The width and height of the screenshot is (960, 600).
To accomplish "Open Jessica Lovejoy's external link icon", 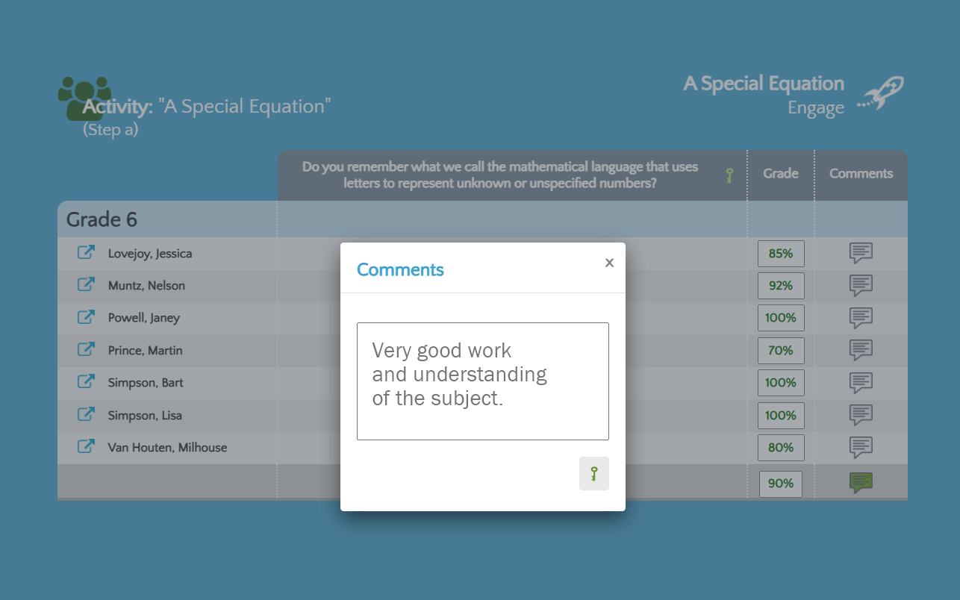I will [87, 253].
